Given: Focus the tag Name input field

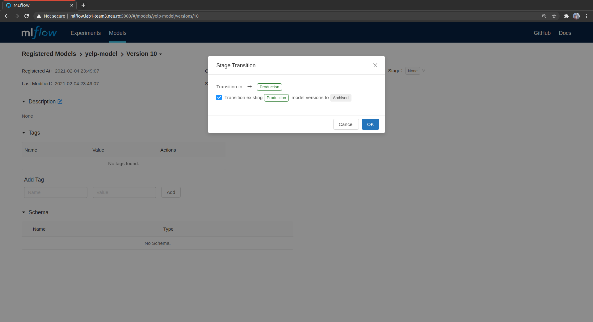Looking at the screenshot, I should point(56,192).
